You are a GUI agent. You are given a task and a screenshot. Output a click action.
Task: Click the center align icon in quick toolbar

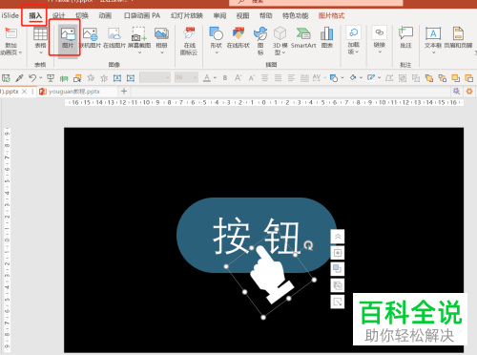264,78
